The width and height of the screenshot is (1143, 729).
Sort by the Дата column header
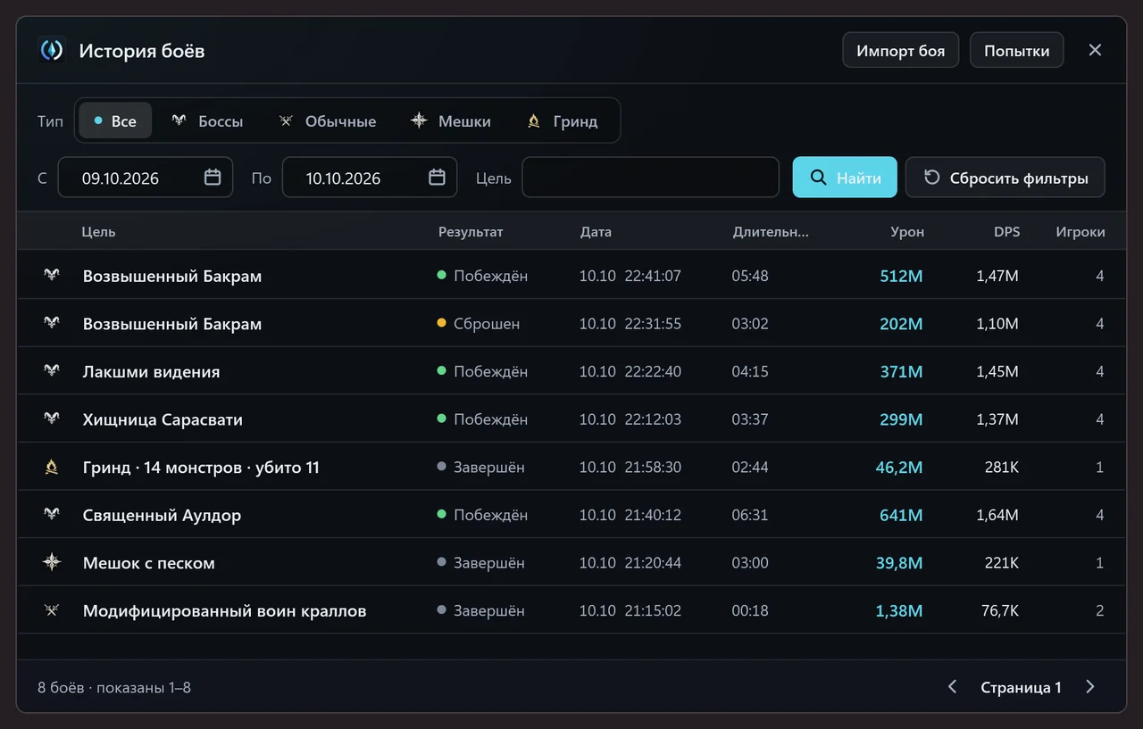pos(596,232)
